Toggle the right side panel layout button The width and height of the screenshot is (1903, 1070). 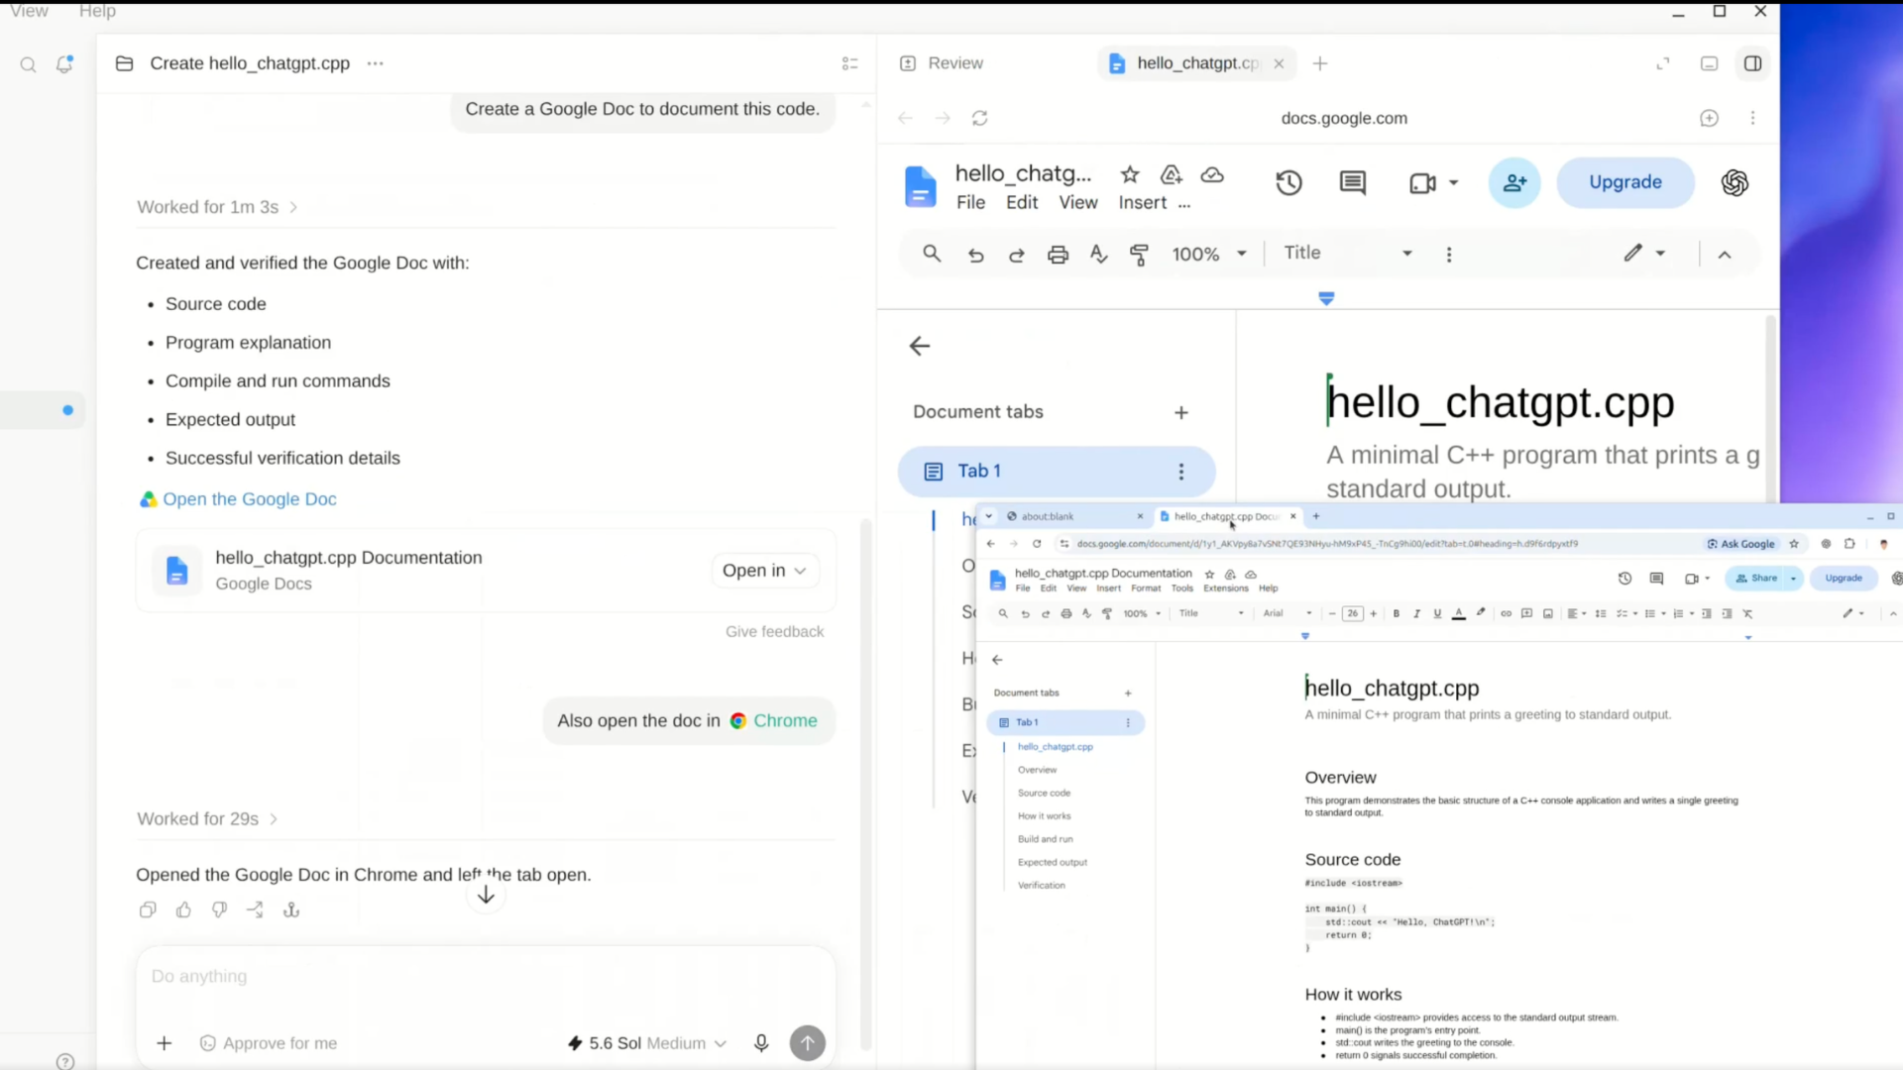pos(1752,63)
